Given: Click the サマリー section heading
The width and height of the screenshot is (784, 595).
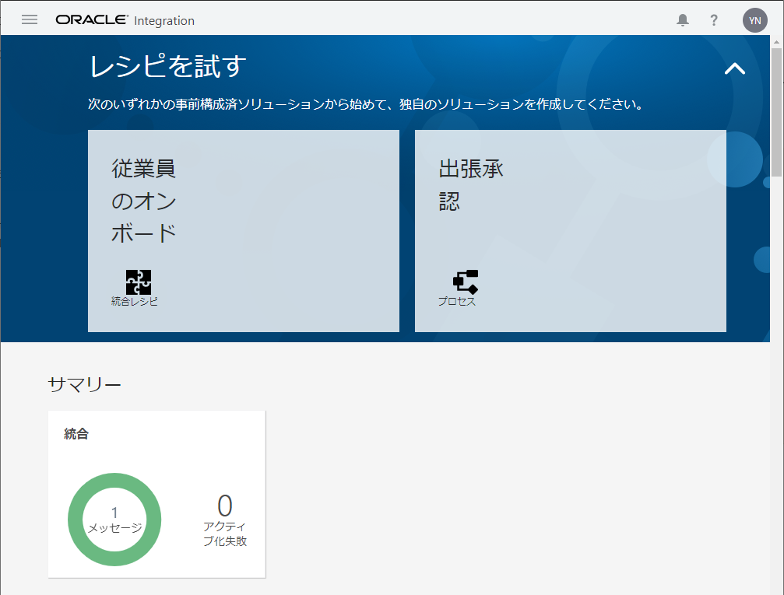Looking at the screenshot, I should [x=84, y=384].
